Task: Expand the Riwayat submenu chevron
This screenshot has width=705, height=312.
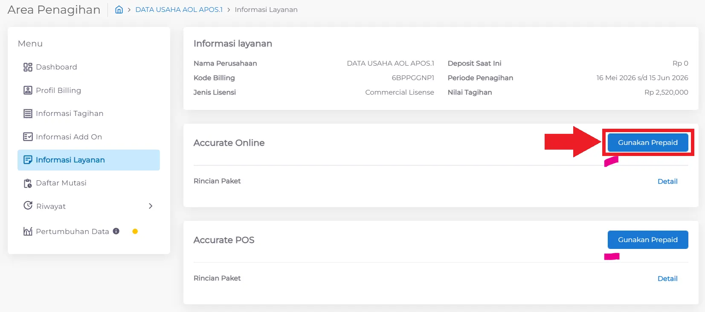Action: click(151, 206)
